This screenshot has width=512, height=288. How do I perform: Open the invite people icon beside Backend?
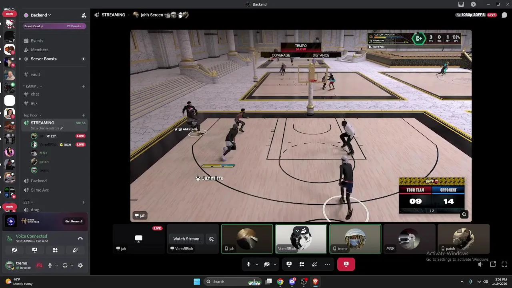(84, 15)
